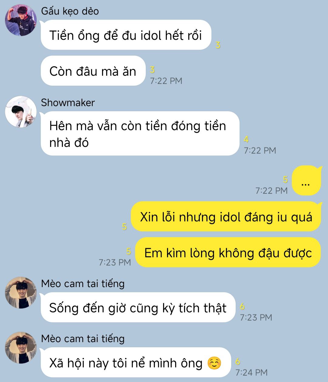The width and height of the screenshot is (328, 382).
Task: Tap the first Mèo cam tai tiếng avatar
Action: coord(21,293)
